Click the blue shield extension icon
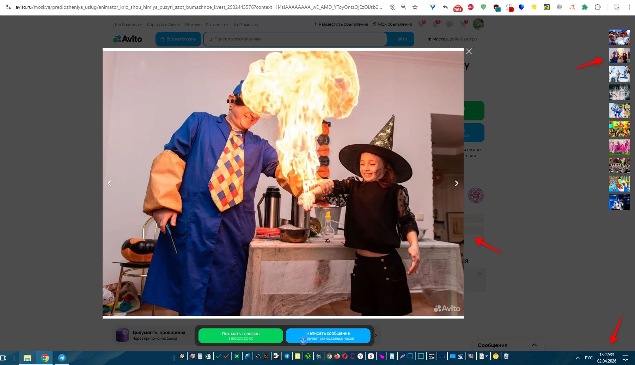Image resolution: width=635 pixels, height=365 pixels. tap(521, 7)
